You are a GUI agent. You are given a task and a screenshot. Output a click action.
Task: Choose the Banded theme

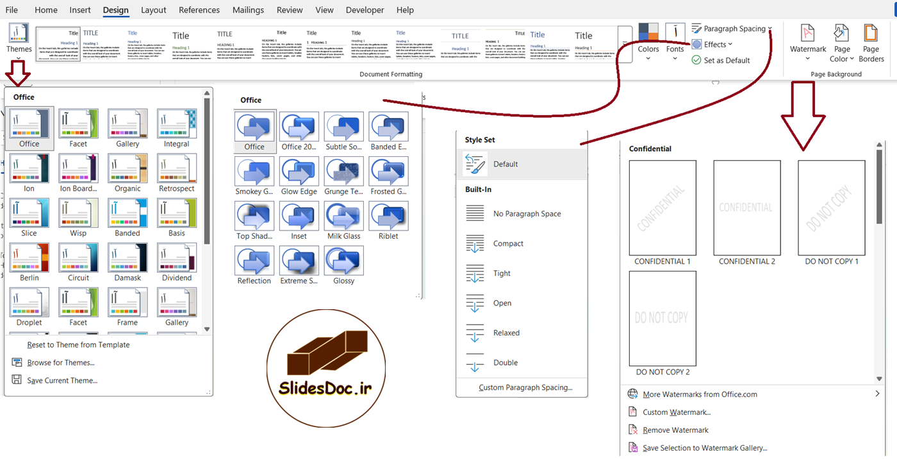coord(128,218)
